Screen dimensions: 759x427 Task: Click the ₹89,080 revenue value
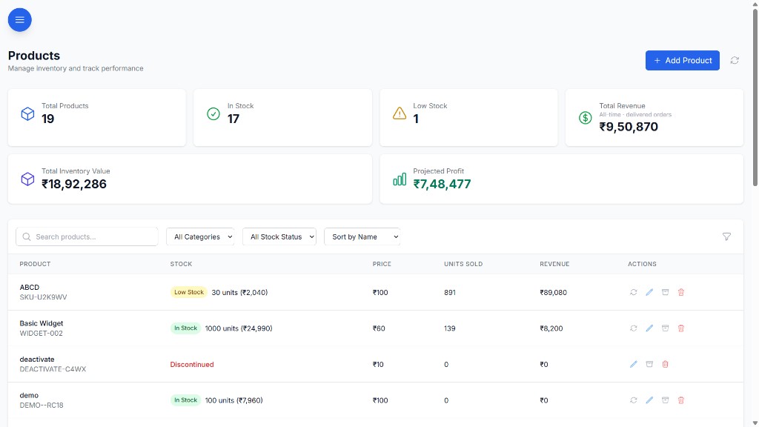click(553, 292)
